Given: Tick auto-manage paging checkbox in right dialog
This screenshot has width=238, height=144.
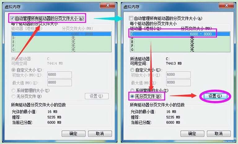Looking at the screenshot, I should [x=131, y=18].
